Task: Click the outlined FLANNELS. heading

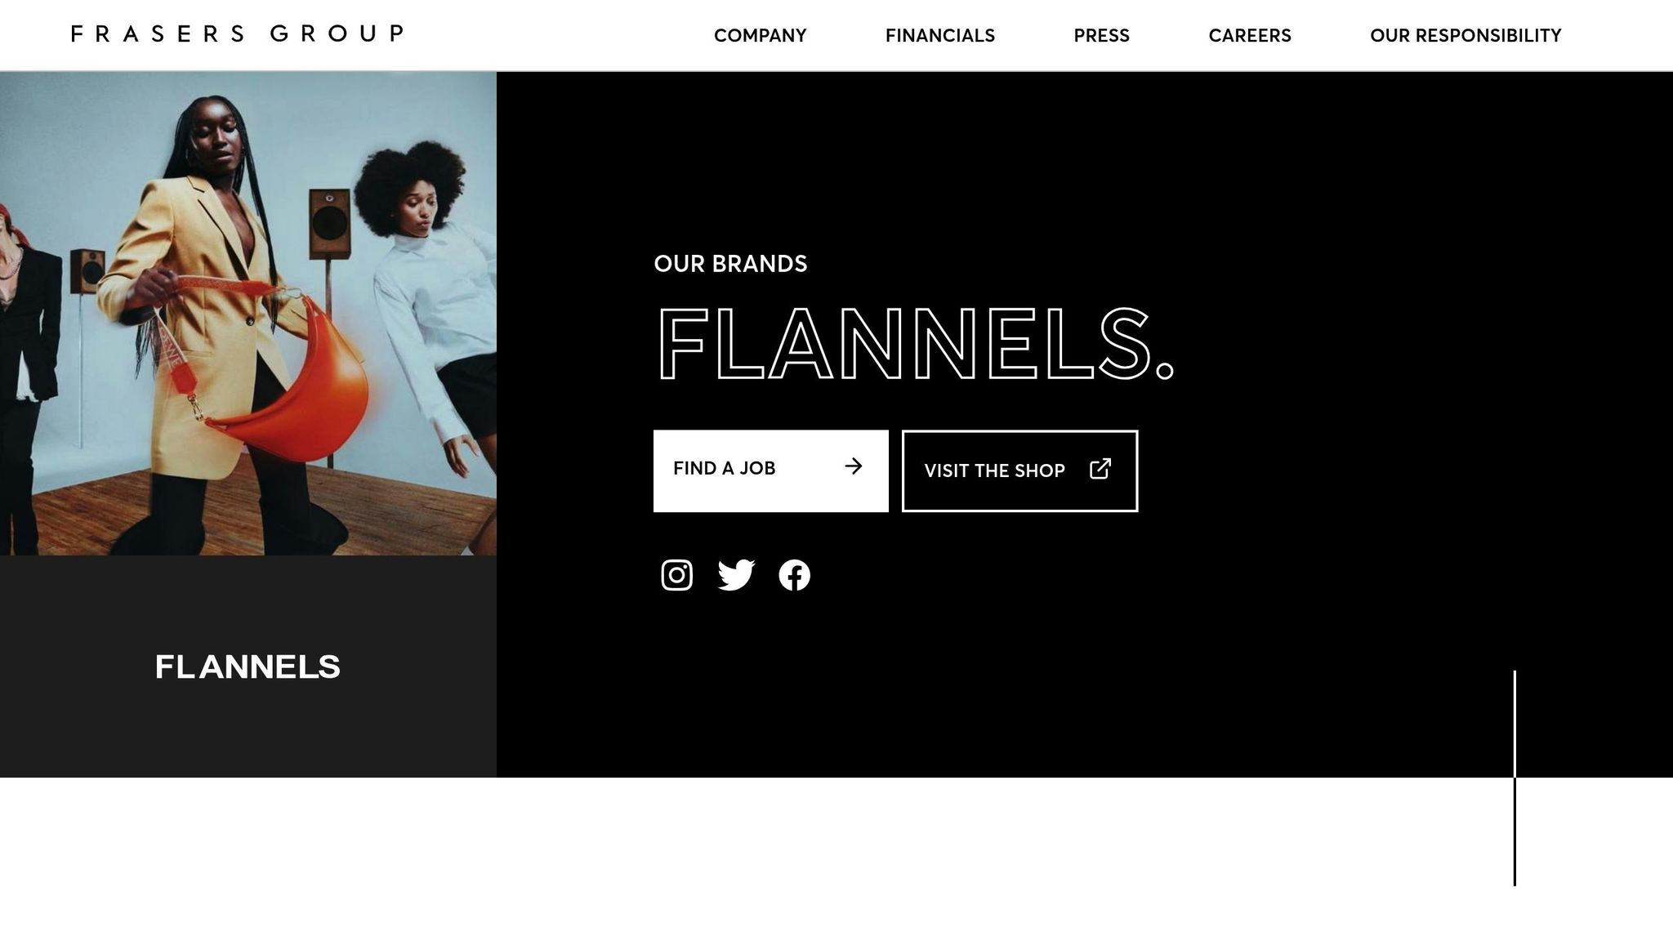Action: click(915, 344)
